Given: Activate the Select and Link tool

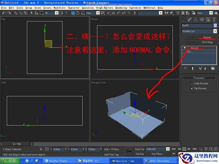Looking at the screenshot, I should pyautogui.click(x=16, y=13).
